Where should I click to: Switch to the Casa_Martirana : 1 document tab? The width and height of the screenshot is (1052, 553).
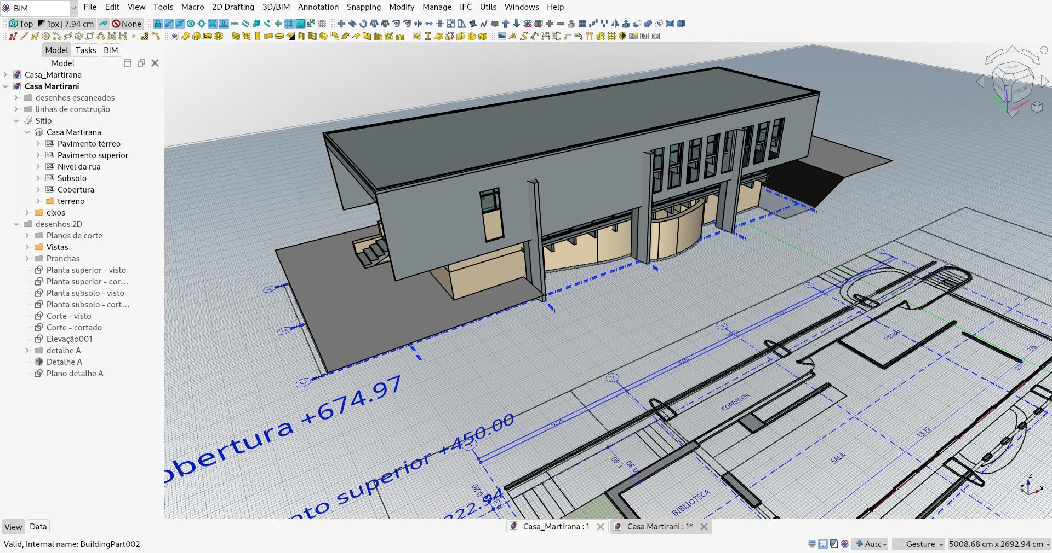(556, 527)
